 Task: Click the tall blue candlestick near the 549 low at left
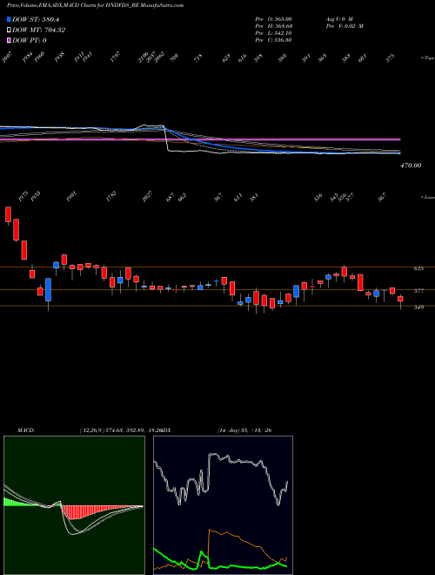[49, 290]
